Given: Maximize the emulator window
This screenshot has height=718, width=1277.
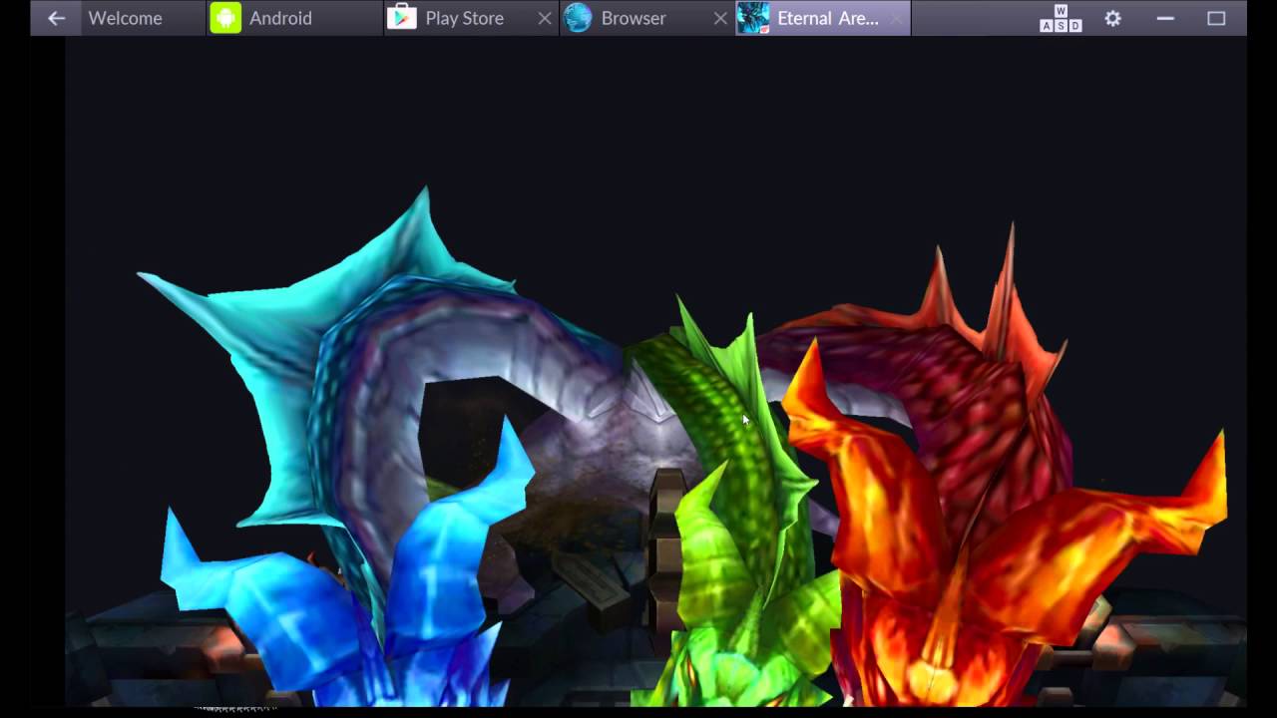Looking at the screenshot, I should point(1216,18).
